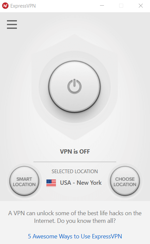Image resolution: width=150 pixels, height=244 pixels.
Task: Open the 5 Awesome Ways to Use ExpressVPN link
Action: [75, 236]
